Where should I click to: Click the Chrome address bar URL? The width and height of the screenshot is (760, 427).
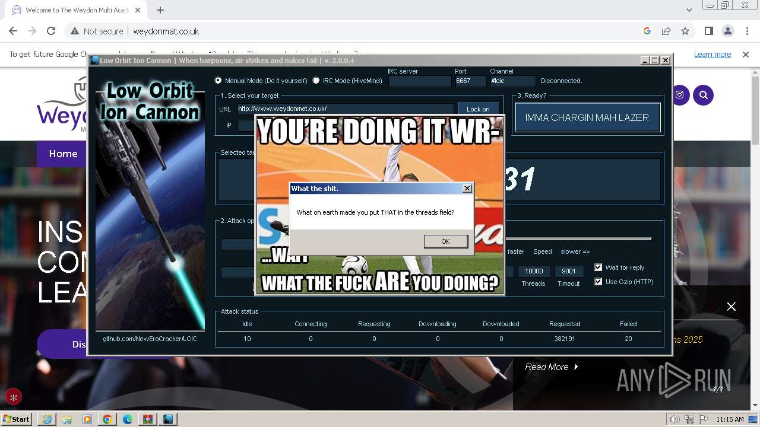click(166, 31)
